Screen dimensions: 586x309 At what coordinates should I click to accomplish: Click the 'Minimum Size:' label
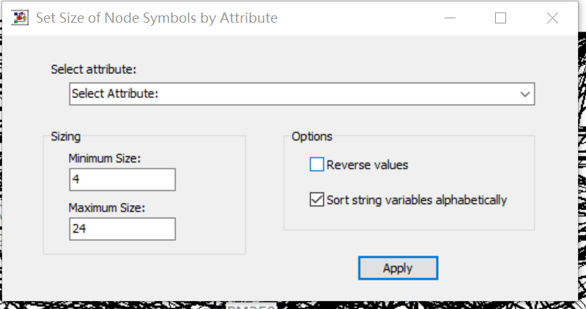(104, 158)
